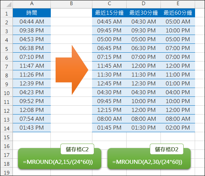Image resolution: width=205 pixels, height=176 pixels.
Task: Select cell with 06:38 PM
Action: tap(32, 48)
